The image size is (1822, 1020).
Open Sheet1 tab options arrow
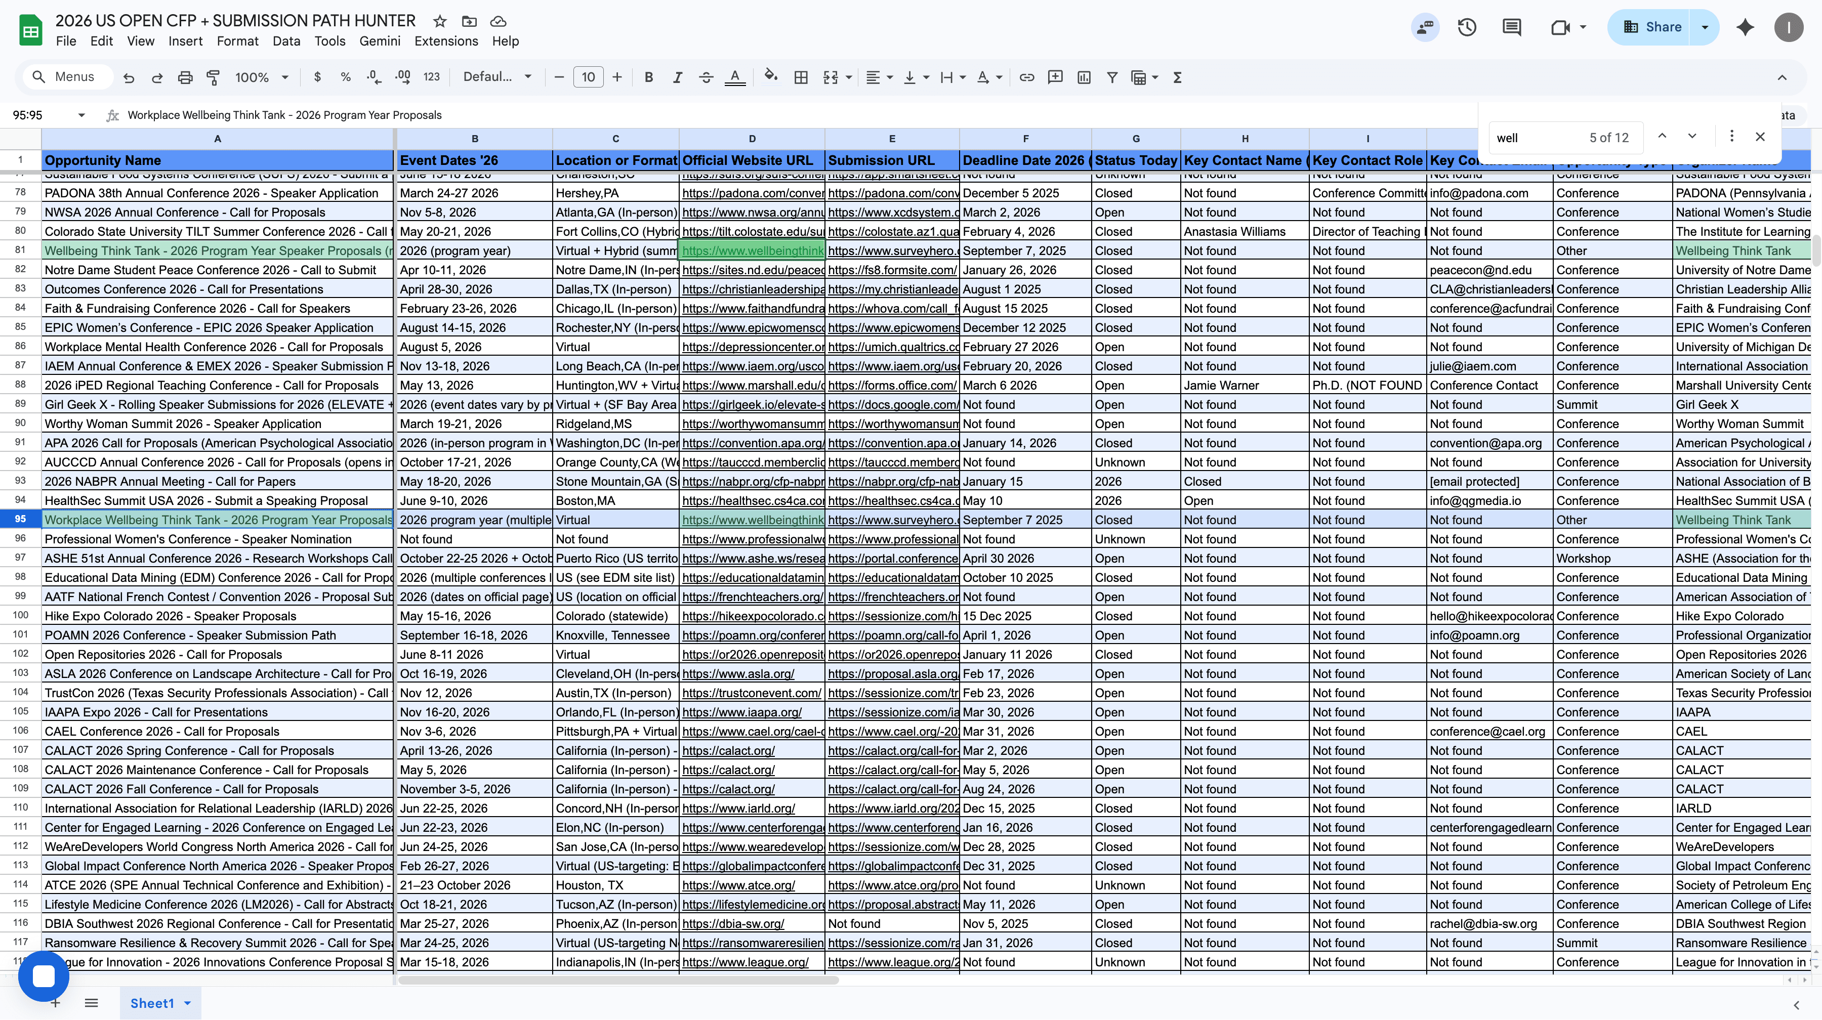tap(187, 1003)
